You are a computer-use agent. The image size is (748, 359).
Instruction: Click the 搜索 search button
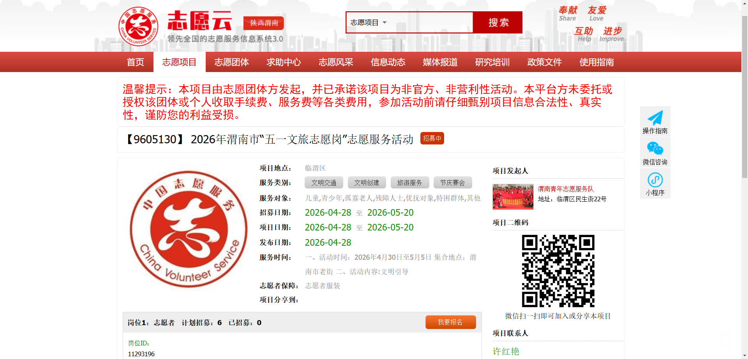(x=498, y=23)
